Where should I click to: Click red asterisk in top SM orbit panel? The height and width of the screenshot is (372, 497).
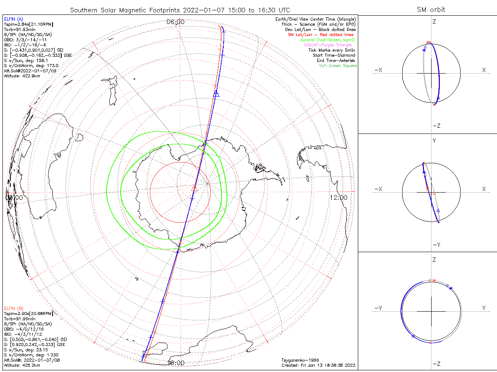(x=428, y=43)
